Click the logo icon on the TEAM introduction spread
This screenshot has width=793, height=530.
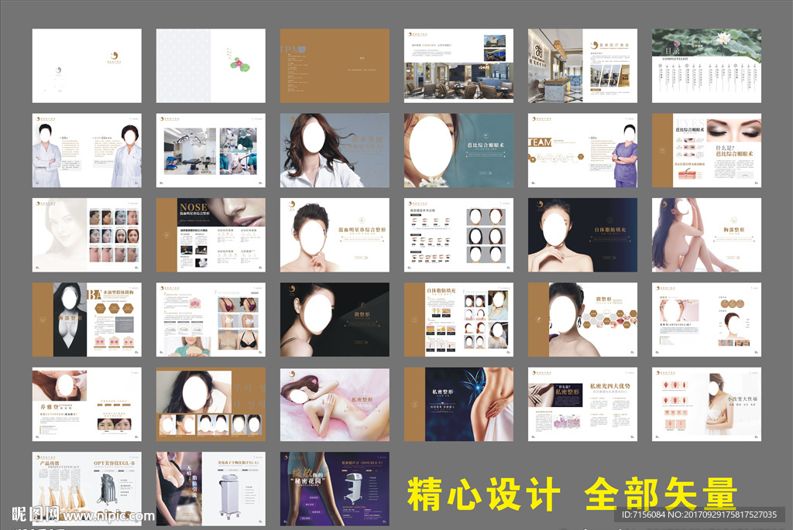click(x=534, y=118)
